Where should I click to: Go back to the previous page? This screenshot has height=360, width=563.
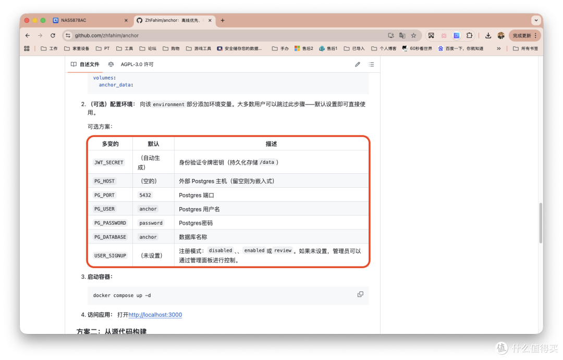28,35
